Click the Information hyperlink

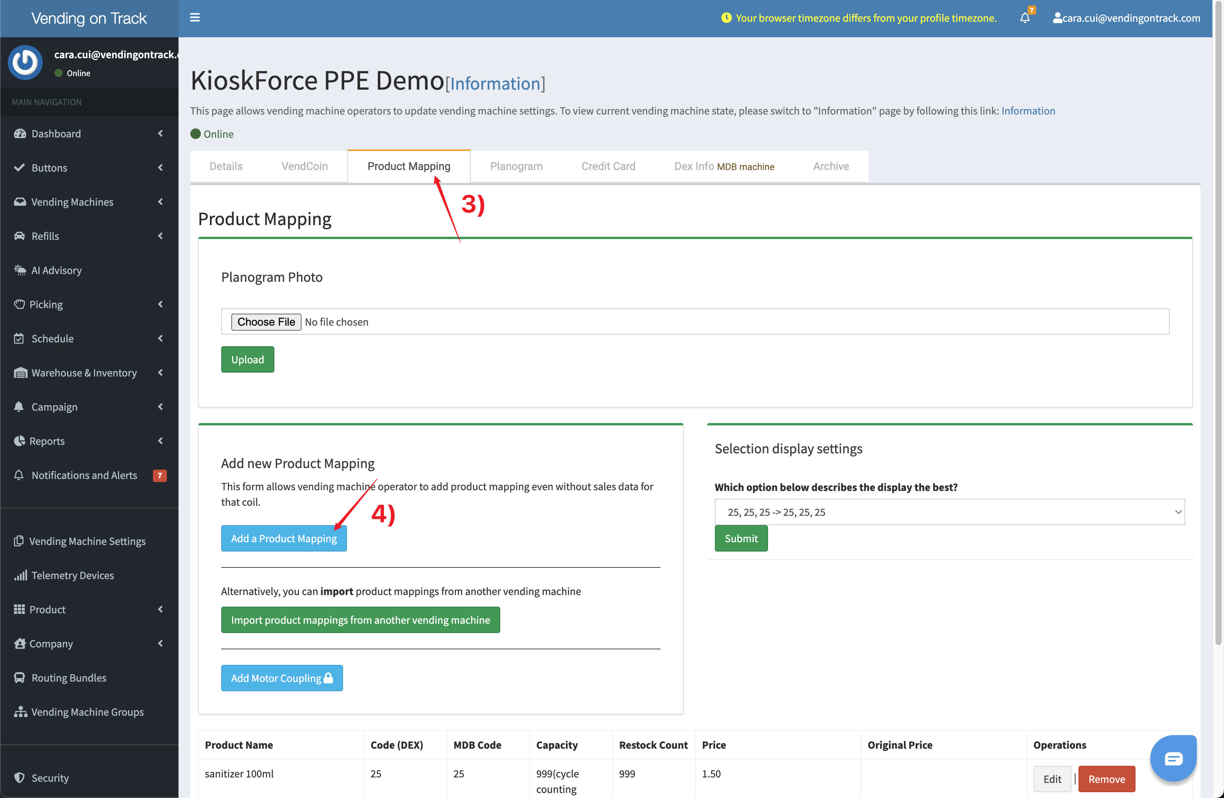tap(1029, 111)
